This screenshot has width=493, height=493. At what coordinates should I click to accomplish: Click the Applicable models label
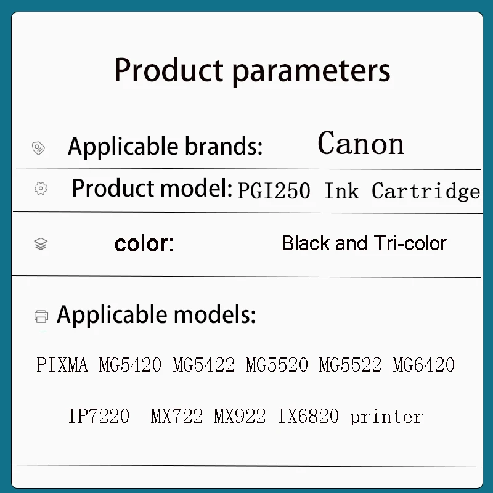point(157,315)
